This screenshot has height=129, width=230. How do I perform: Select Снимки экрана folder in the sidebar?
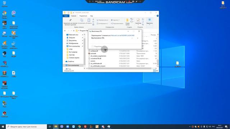click(x=74, y=58)
